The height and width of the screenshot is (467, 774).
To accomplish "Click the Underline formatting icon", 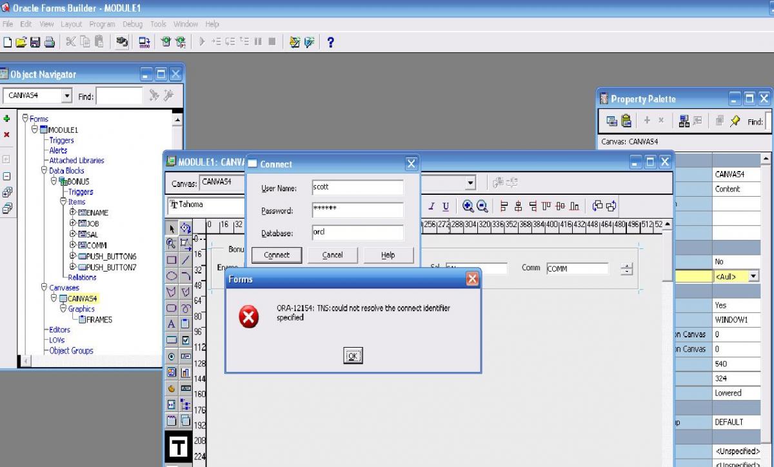I will [x=446, y=206].
